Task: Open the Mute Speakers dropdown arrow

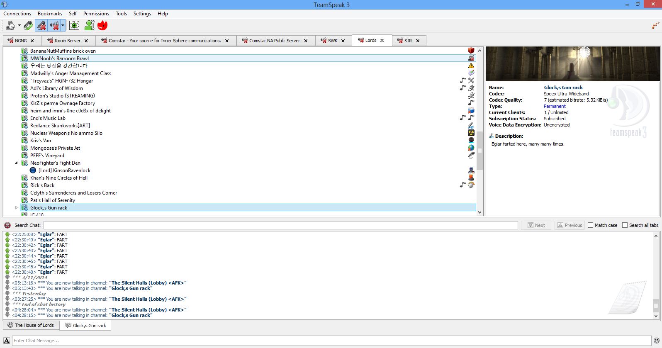Action: 63,26
